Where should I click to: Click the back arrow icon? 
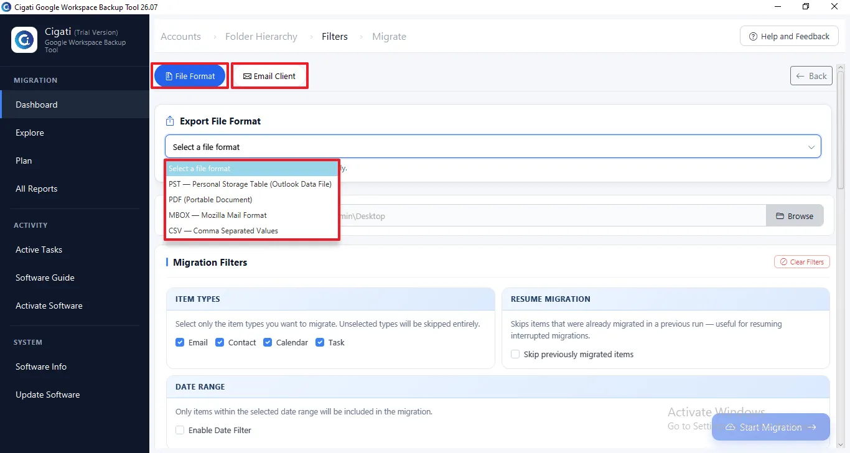click(801, 76)
